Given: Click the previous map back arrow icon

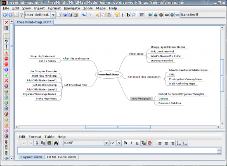Looking at the screenshot, I should pos(5,15).
